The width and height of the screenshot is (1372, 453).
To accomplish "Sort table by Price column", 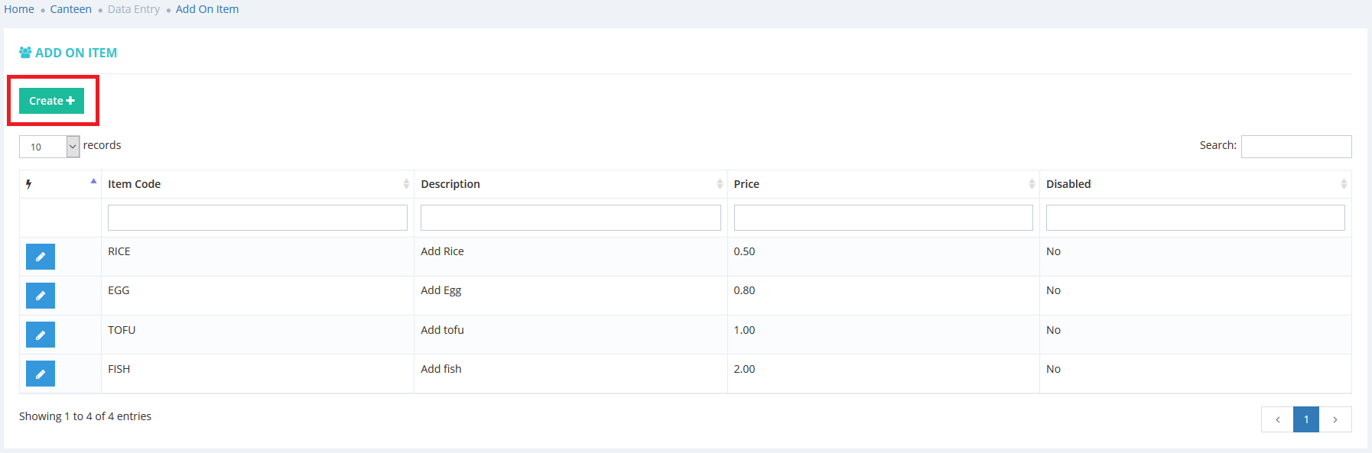I will pyautogui.click(x=883, y=184).
